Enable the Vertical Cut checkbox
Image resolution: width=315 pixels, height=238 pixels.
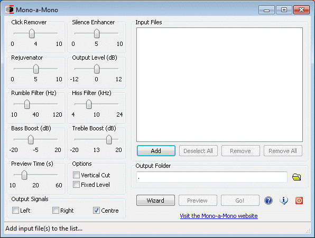click(76, 175)
